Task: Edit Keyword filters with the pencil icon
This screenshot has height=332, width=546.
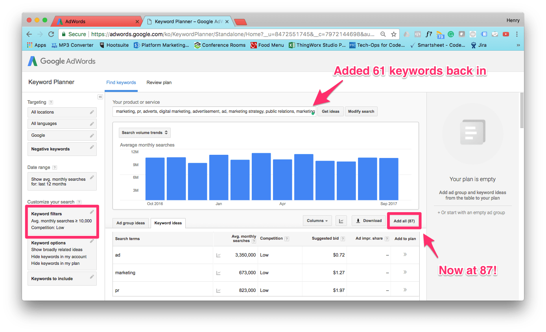Action: [92, 212]
